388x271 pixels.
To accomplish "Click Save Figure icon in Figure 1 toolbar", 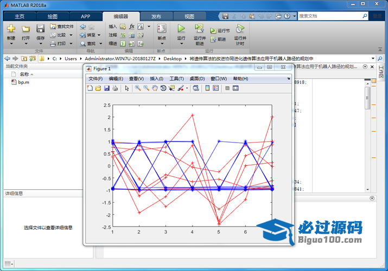I will click(x=107, y=88).
